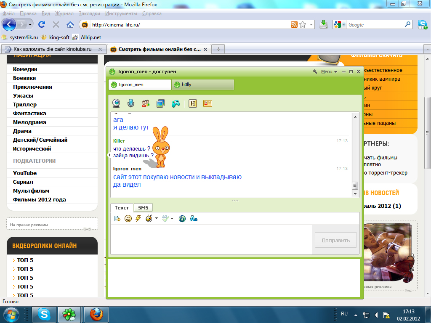The height and width of the screenshot is (323, 431).
Task: Open the Allrip.net bookmark
Action: pyautogui.click(x=87, y=37)
